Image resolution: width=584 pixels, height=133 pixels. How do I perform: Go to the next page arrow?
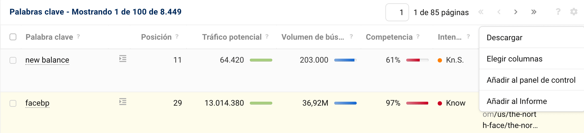point(516,12)
